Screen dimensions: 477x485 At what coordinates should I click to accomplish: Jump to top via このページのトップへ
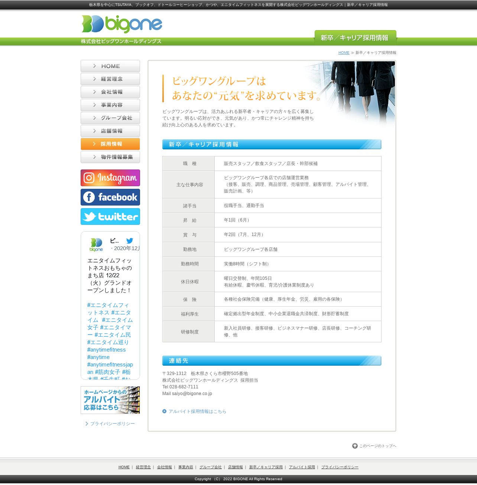377,446
